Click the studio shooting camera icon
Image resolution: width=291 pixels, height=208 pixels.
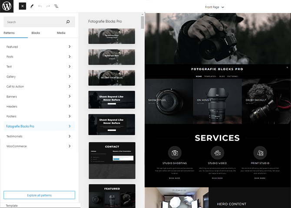[175, 153]
